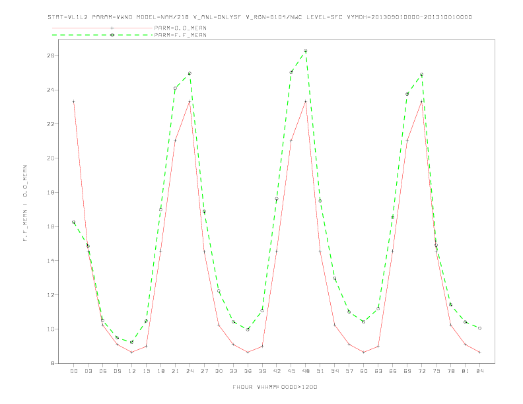The height and width of the screenshot is (404, 523).
Task: Click red O.O_MEAN point at hour 24
Action: (x=190, y=102)
